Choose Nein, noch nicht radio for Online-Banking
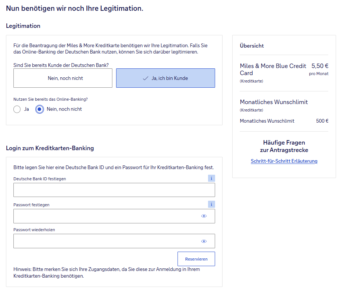This screenshot has width=342, height=294. click(x=39, y=109)
